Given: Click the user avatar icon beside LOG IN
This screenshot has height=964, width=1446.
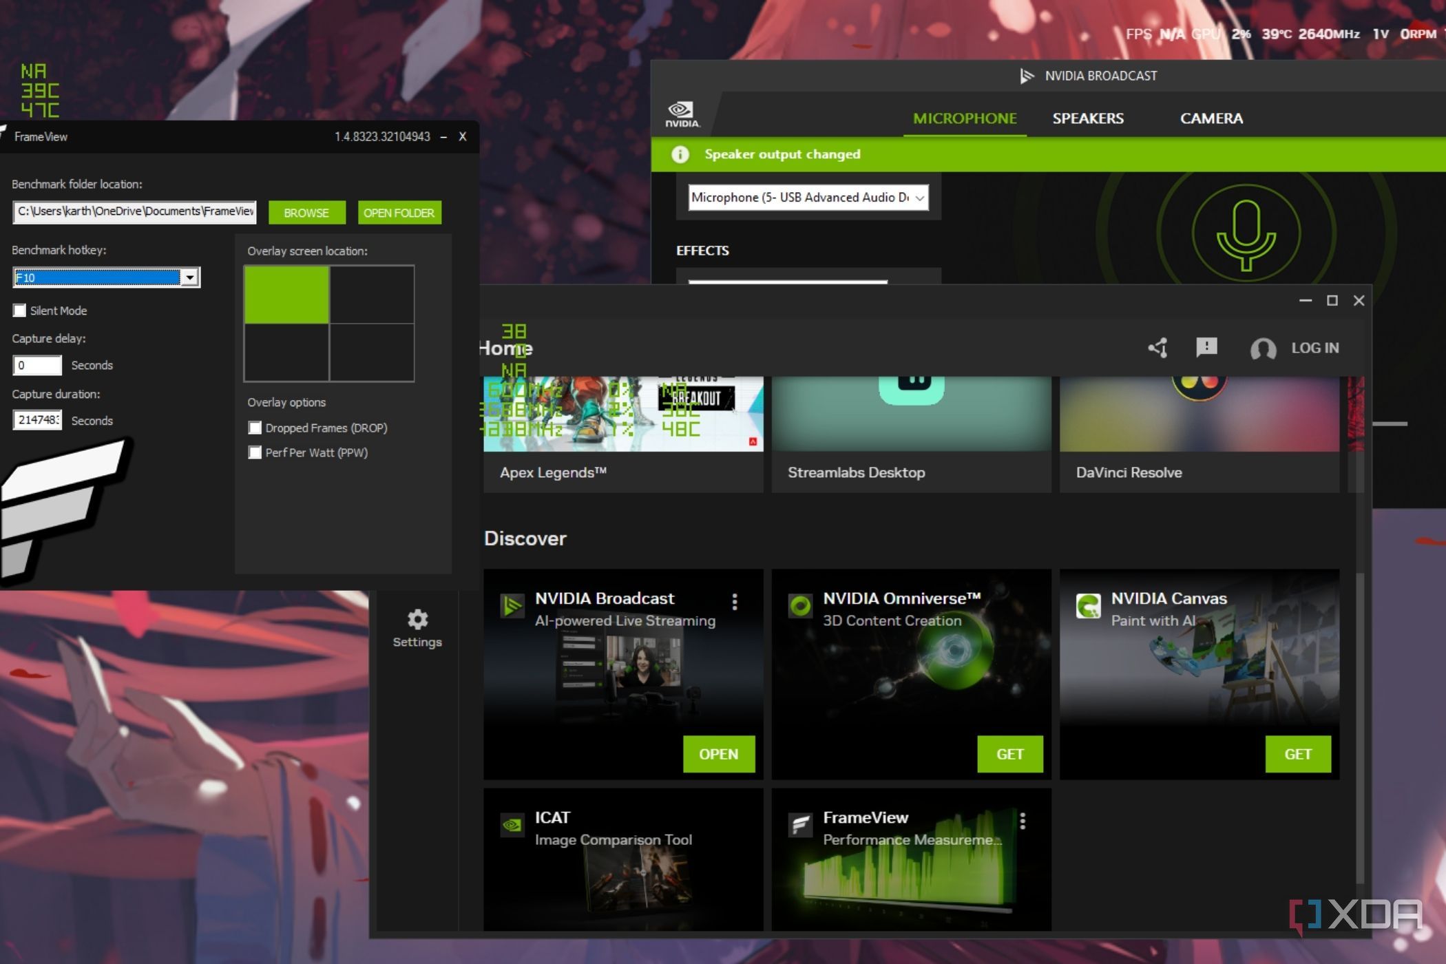Looking at the screenshot, I should click(x=1263, y=348).
